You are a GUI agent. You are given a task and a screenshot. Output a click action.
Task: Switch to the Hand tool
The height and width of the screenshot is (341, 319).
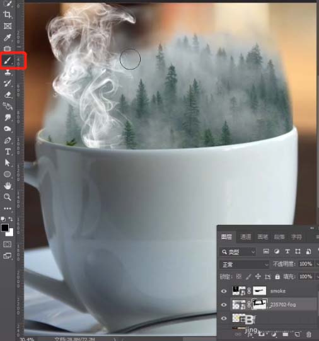8,185
